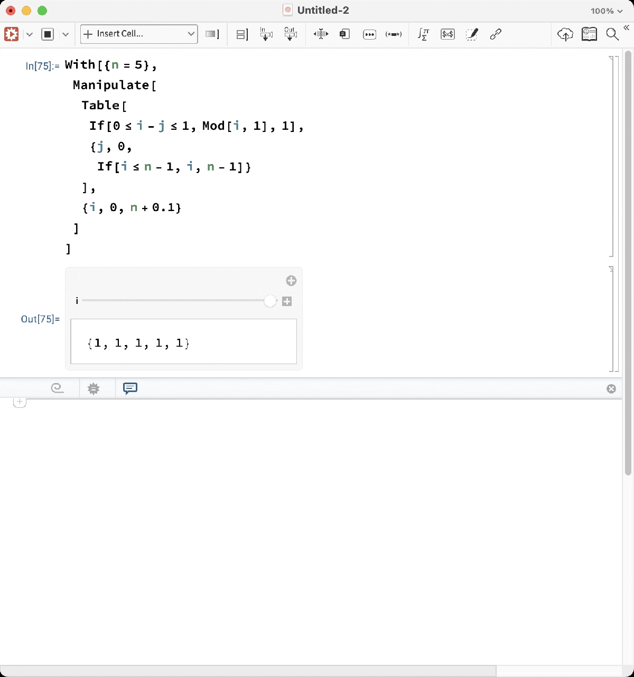Select the drawing pencil tool icon
This screenshot has height=677, width=634.
tap(472, 34)
